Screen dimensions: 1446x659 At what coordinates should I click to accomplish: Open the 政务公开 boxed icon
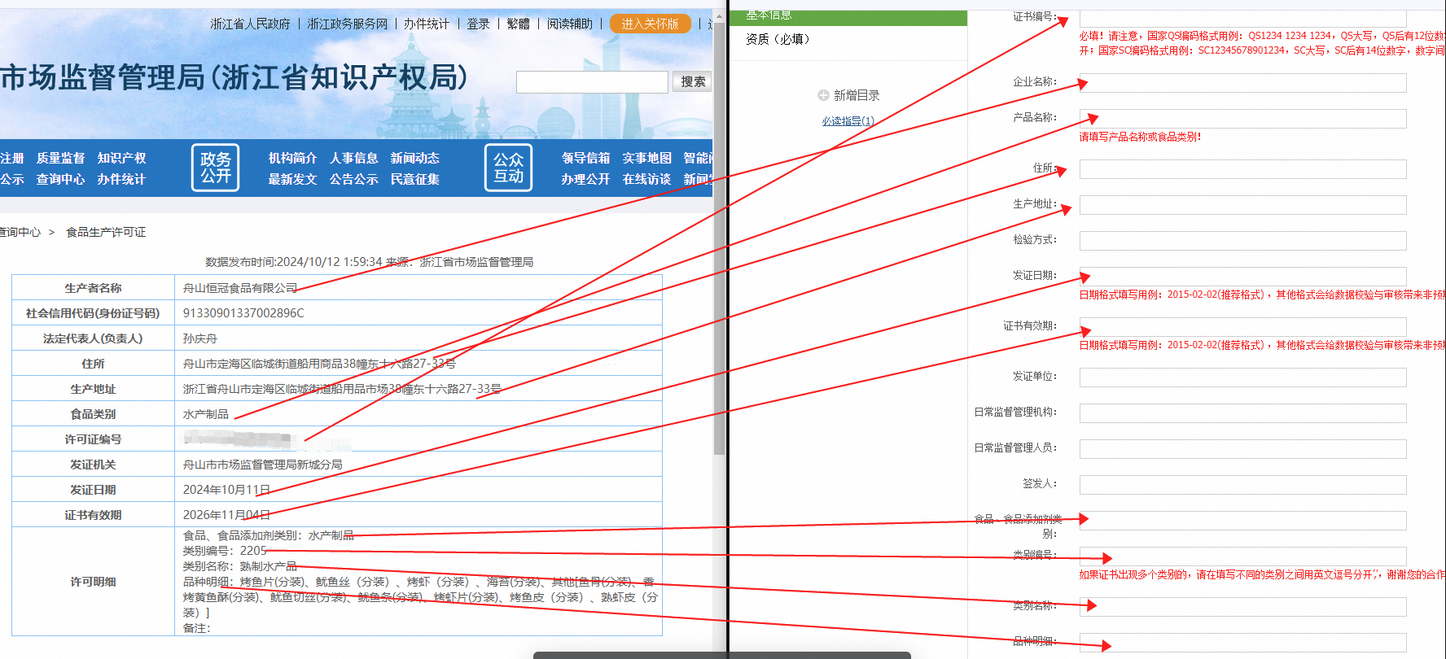(x=216, y=168)
